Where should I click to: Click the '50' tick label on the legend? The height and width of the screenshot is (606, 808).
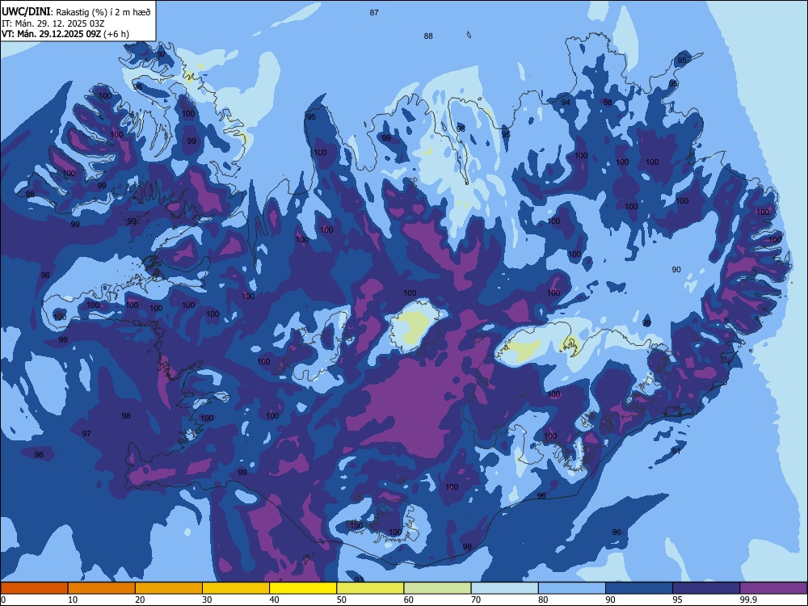coord(342,600)
